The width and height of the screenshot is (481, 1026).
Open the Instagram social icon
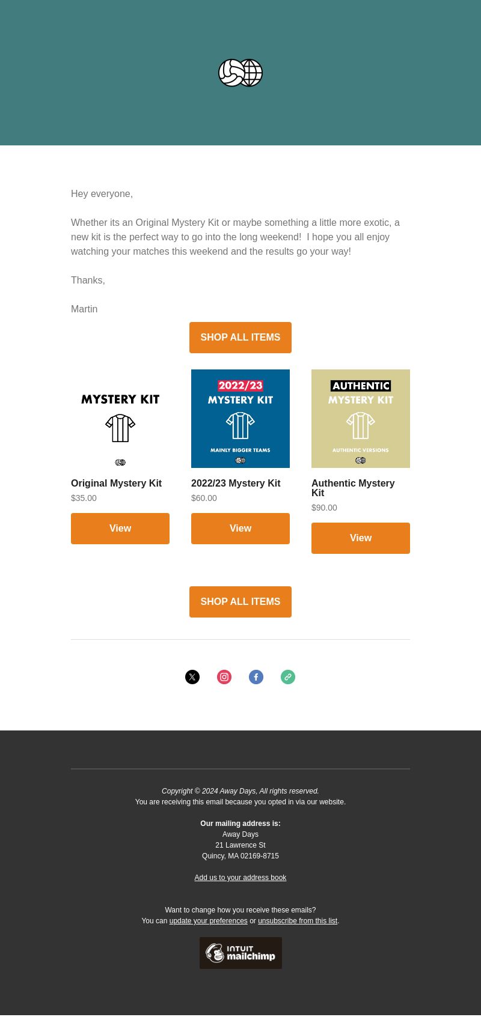[x=224, y=677]
